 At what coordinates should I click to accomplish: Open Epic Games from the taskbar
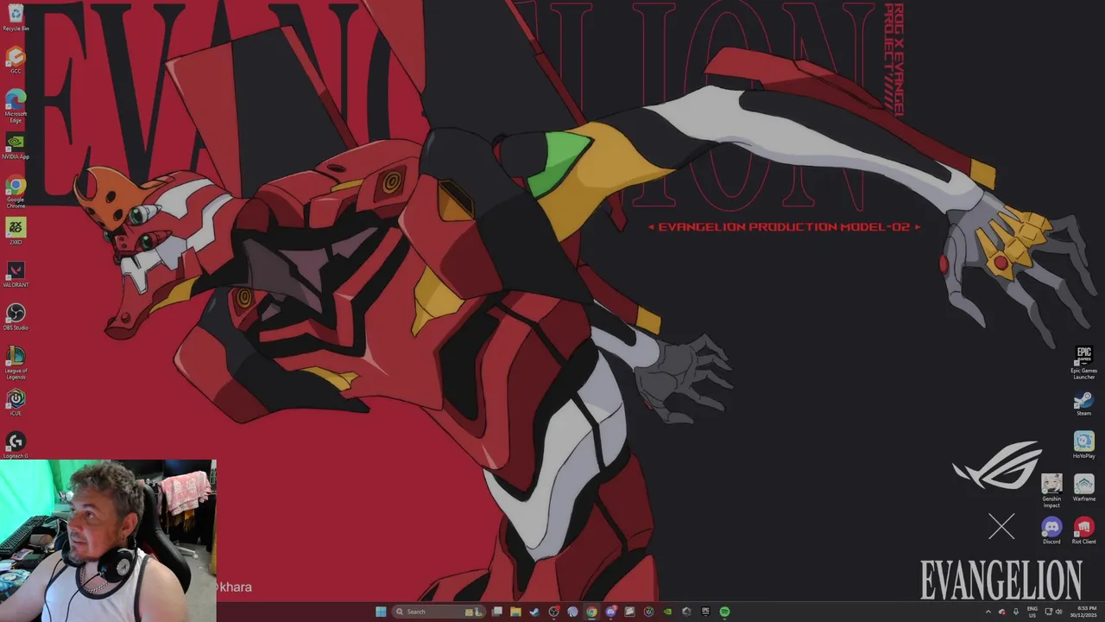coord(705,612)
